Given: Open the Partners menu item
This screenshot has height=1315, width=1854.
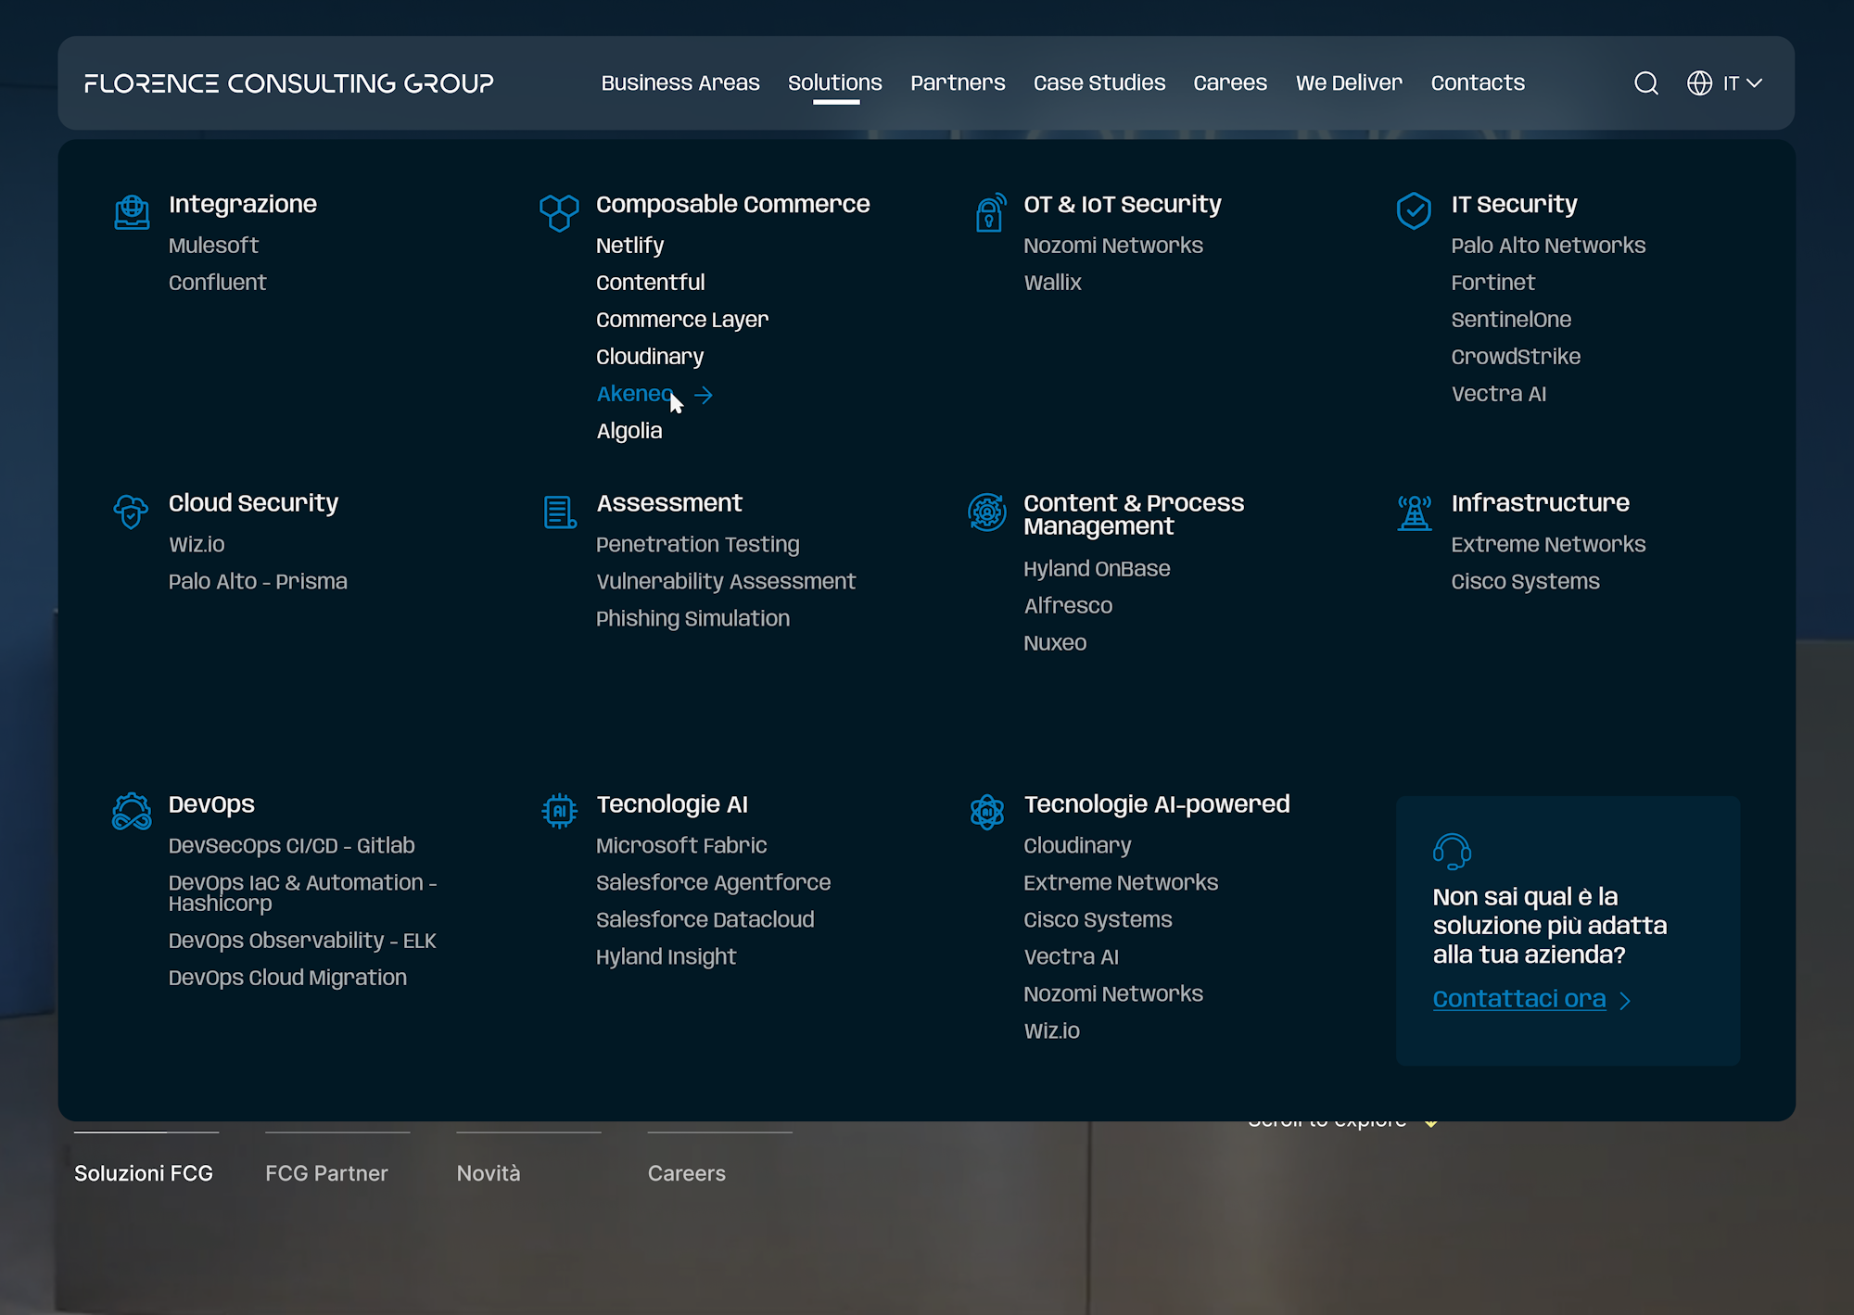Looking at the screenshot, I should [x=958, y=83].
